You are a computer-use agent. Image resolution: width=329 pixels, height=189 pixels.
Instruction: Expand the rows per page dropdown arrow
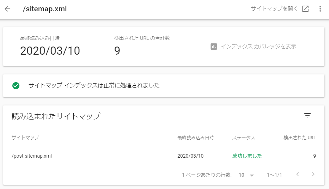pyautogui.click(x=252, y=175)
